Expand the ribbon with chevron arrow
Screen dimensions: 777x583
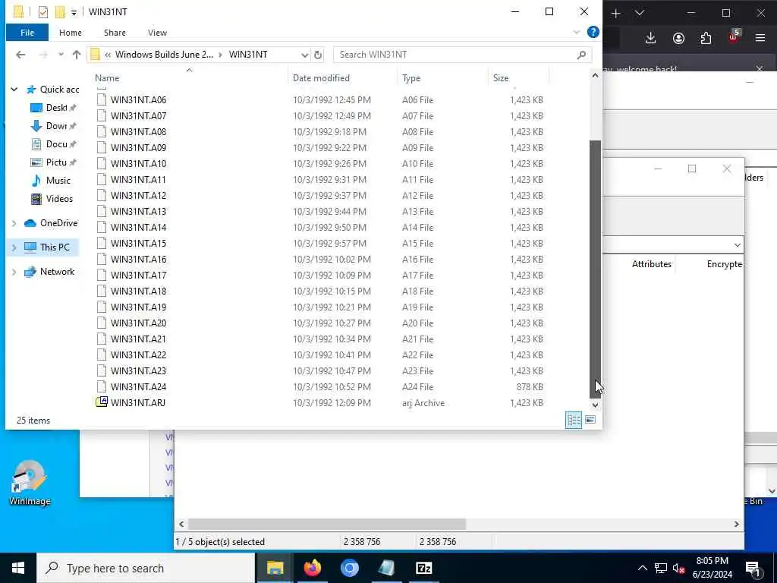(577, 32)
